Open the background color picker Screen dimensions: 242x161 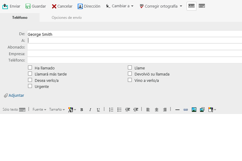(x=212, y=110)
